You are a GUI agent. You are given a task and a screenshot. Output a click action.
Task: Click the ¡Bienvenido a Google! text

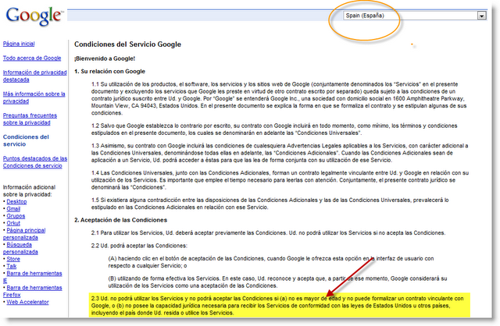pos(105,58)
